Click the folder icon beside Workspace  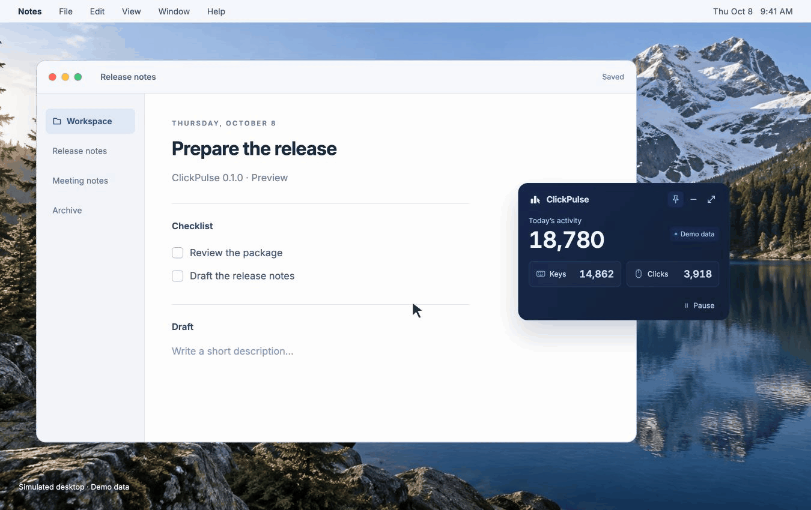(x=57, y=121)
